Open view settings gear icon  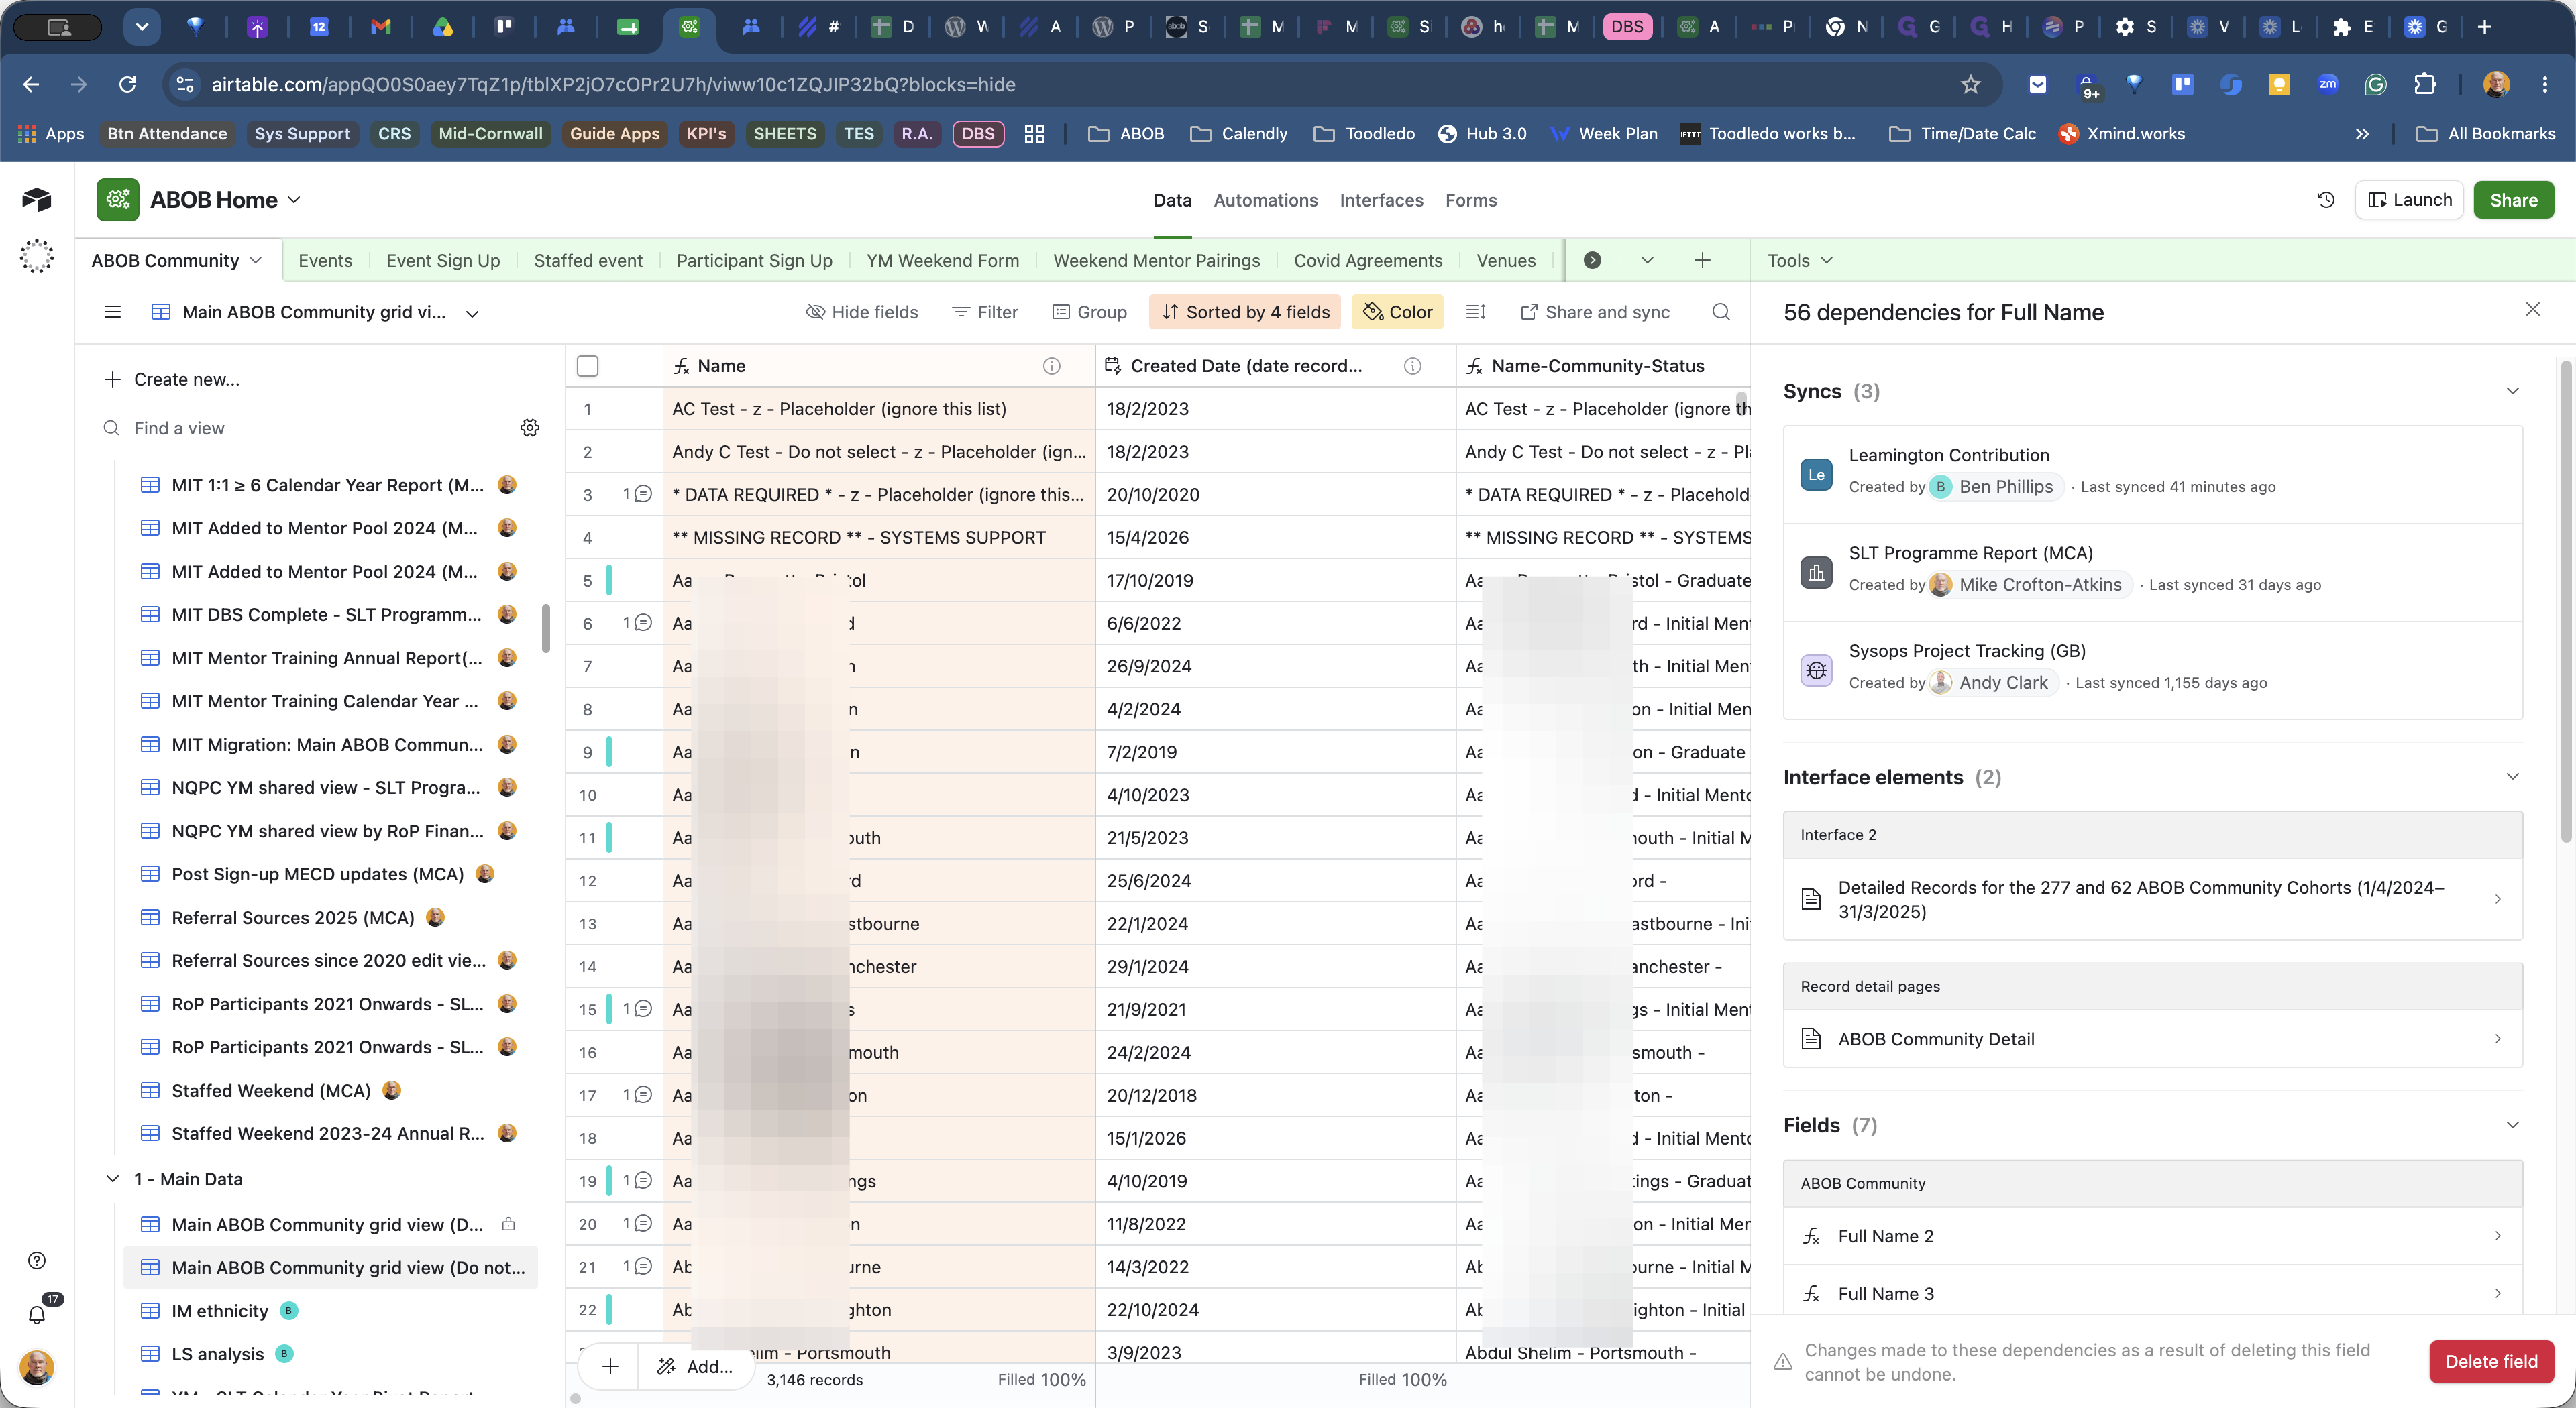(530, 428)
